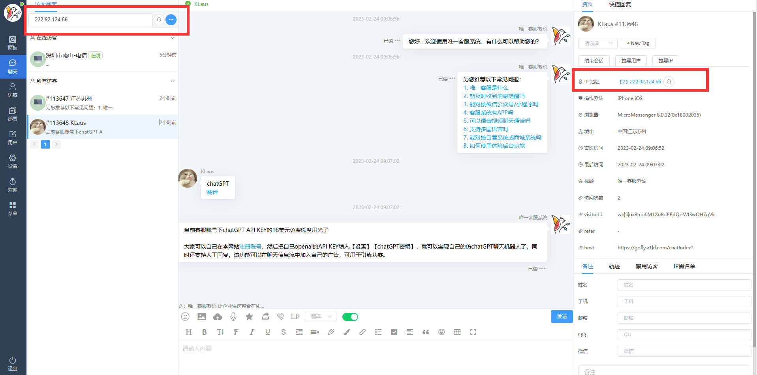Viewport: 757px width, 375px height.
Task: Open the 翻译 language dropdown
Action: [321, 317]
